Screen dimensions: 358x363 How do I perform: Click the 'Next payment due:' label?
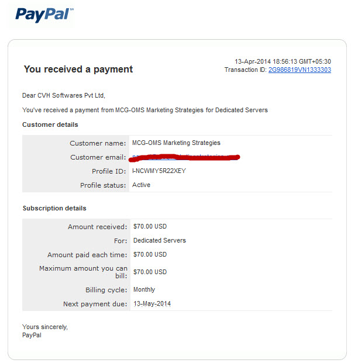coord(95,304)
